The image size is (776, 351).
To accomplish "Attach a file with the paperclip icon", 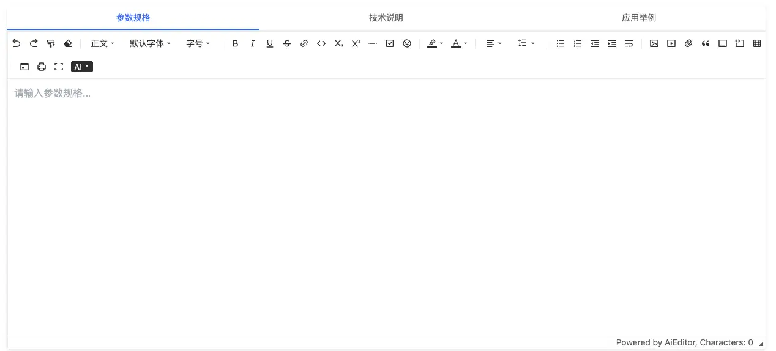I will [x=688, y=43].
